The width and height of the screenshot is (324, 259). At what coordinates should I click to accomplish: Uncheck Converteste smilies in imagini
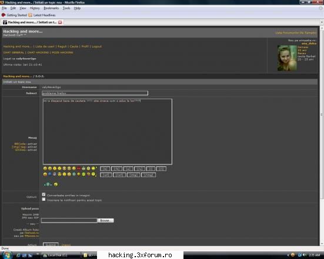[44, 194]
